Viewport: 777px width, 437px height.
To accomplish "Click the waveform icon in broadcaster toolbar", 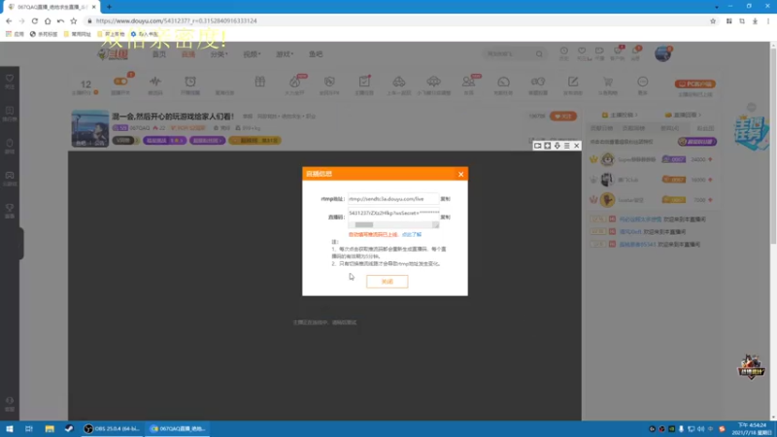I will [155, 82].
